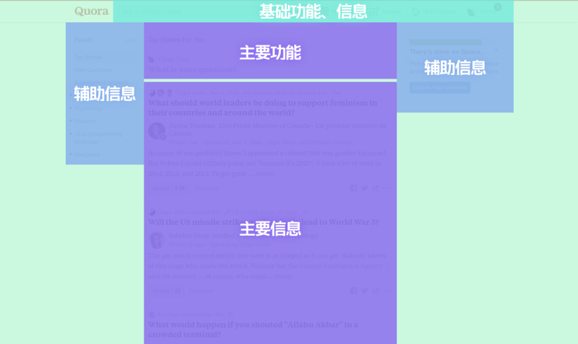This screenshot has height=344, width=578.
Task: Upvote Justin Trudeau's feminism answer
Action: [166, 188]
